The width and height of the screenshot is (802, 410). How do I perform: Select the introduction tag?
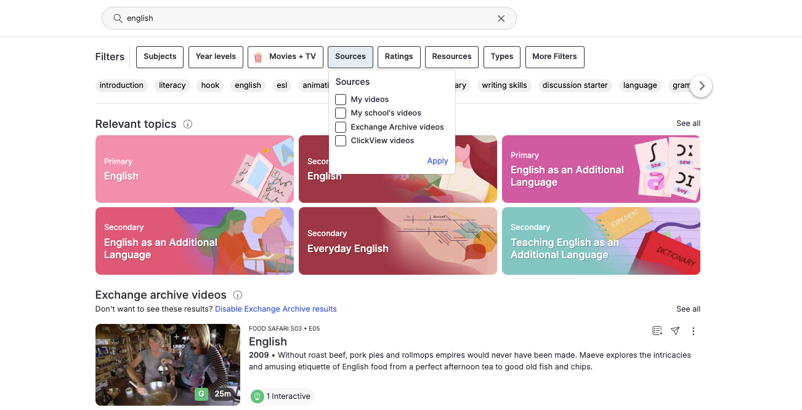tap(121, 85)
